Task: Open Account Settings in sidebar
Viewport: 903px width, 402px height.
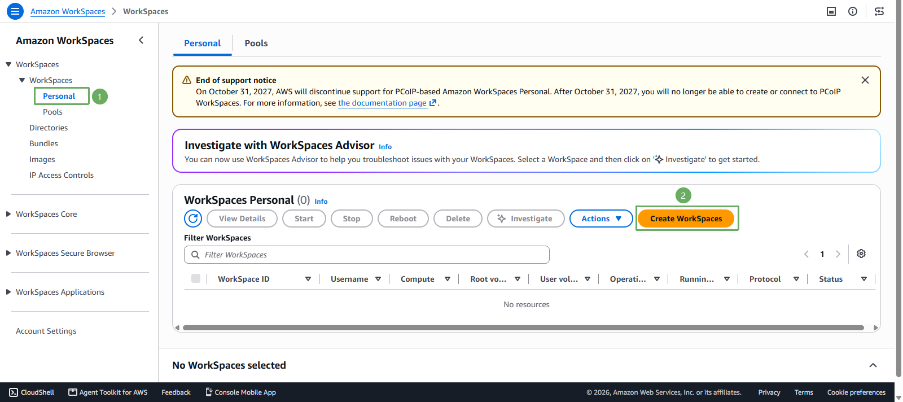Action: 46,331
